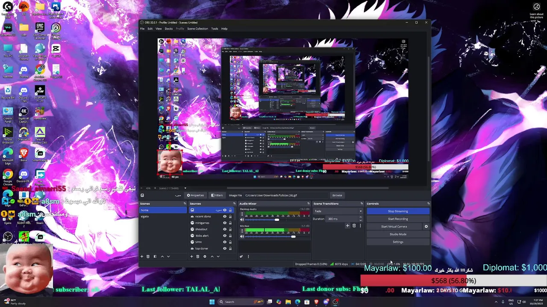
Task: Pop out Controls dock panel
Action: click(428, 203)
